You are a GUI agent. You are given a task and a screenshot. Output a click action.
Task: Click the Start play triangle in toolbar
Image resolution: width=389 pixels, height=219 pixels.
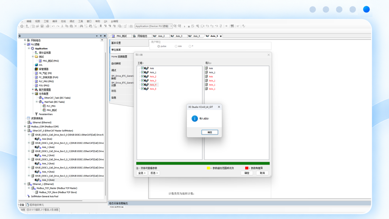[x=184, y=26]
